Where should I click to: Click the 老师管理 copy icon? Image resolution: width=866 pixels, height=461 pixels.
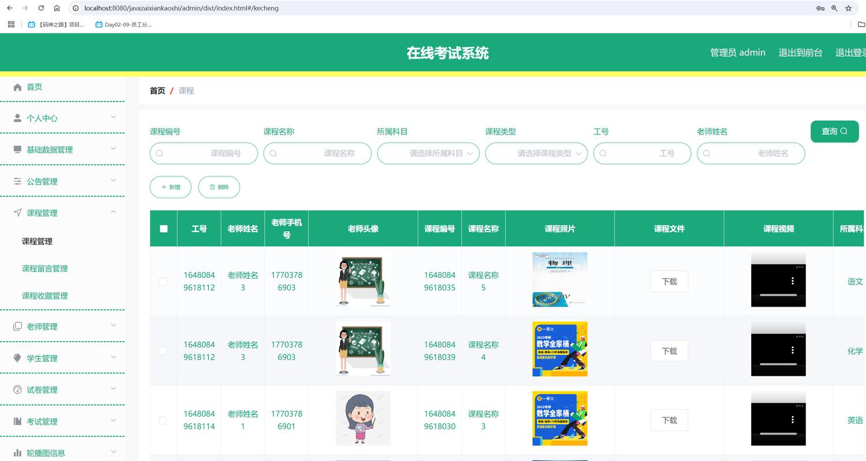pos(17,327)
